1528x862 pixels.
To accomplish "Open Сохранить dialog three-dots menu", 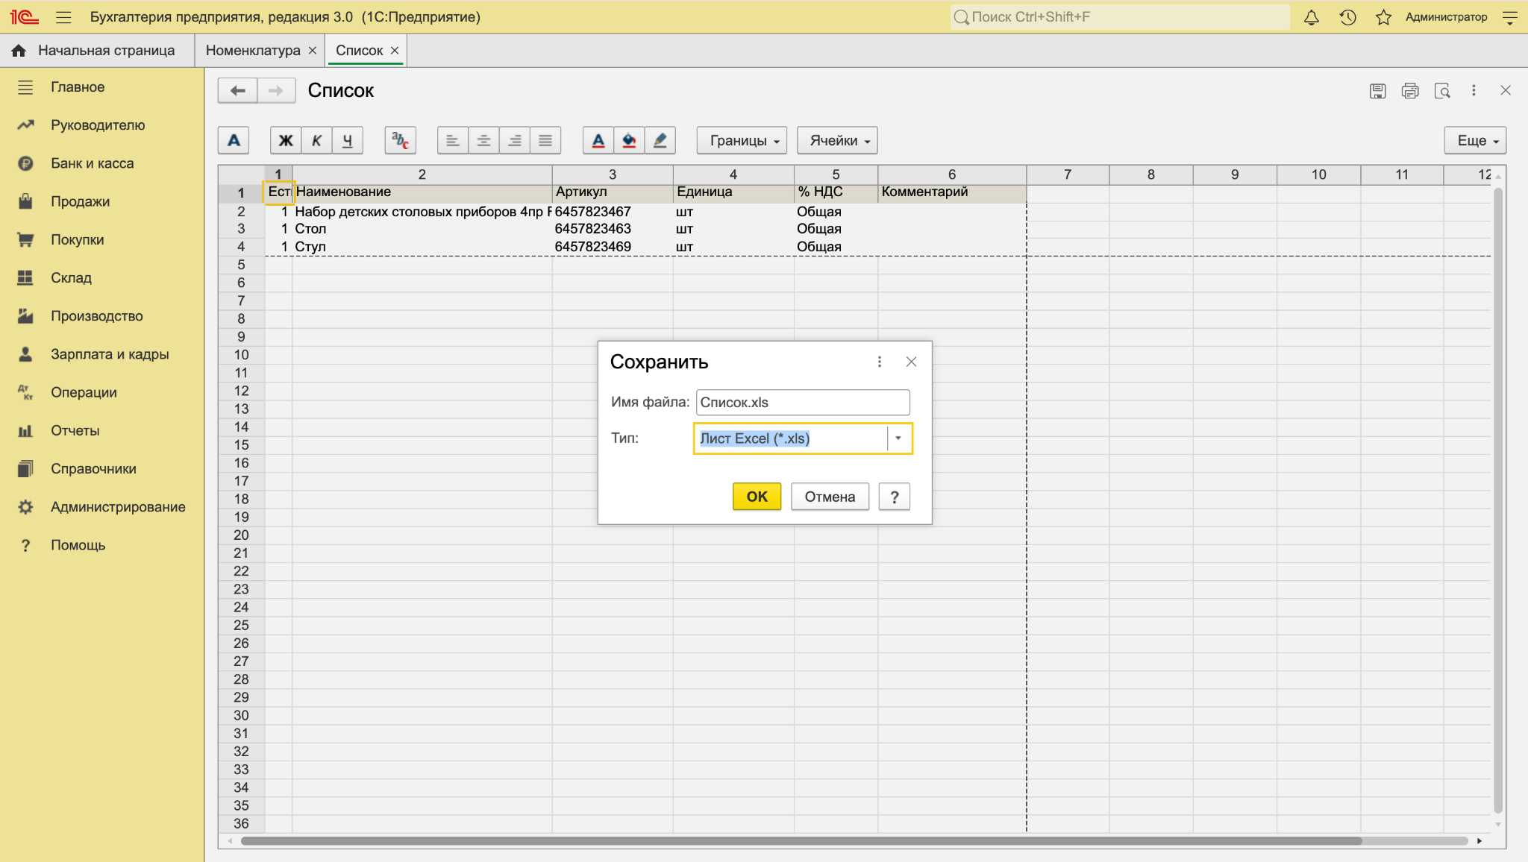I will click(x=880, y=362).
